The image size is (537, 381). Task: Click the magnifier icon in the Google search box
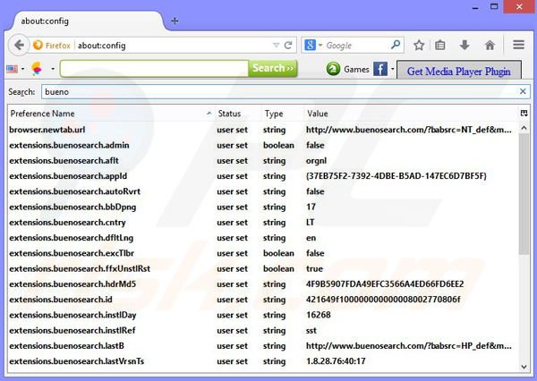point(396,45)
